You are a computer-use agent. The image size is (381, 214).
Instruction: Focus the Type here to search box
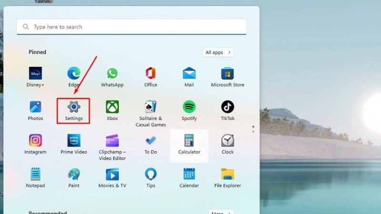131,27
